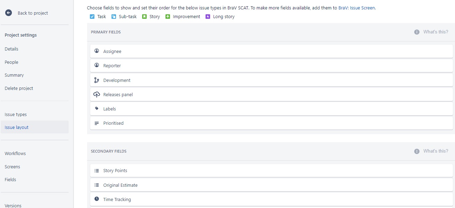This screenshot has height=208, width=455.
Task: Click the Releases panel cloud icon
Action: [97, 94]
